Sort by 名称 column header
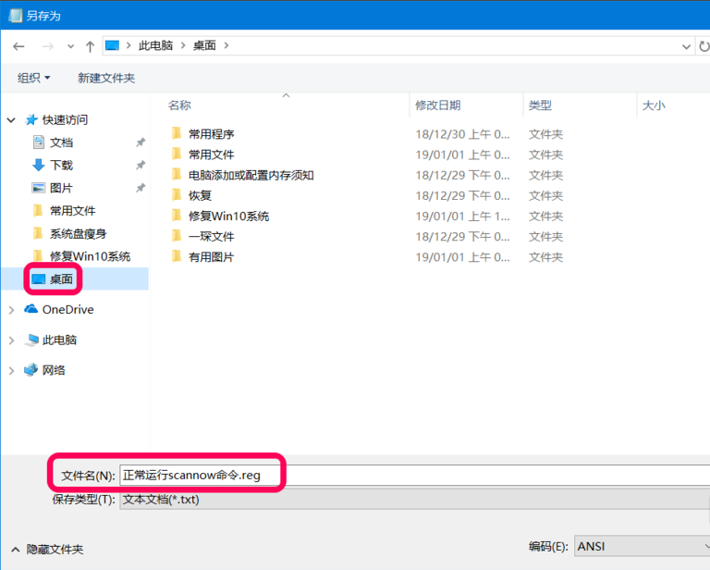This screenshot has width=710, height=570. 179,105
